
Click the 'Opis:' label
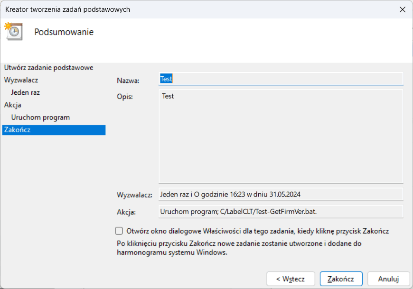125,97
